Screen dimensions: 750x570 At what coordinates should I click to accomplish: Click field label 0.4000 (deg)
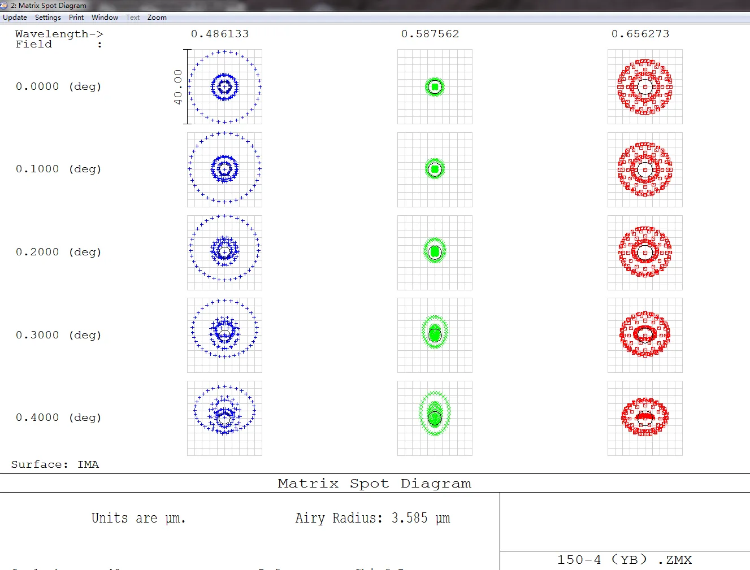(58, 417)
